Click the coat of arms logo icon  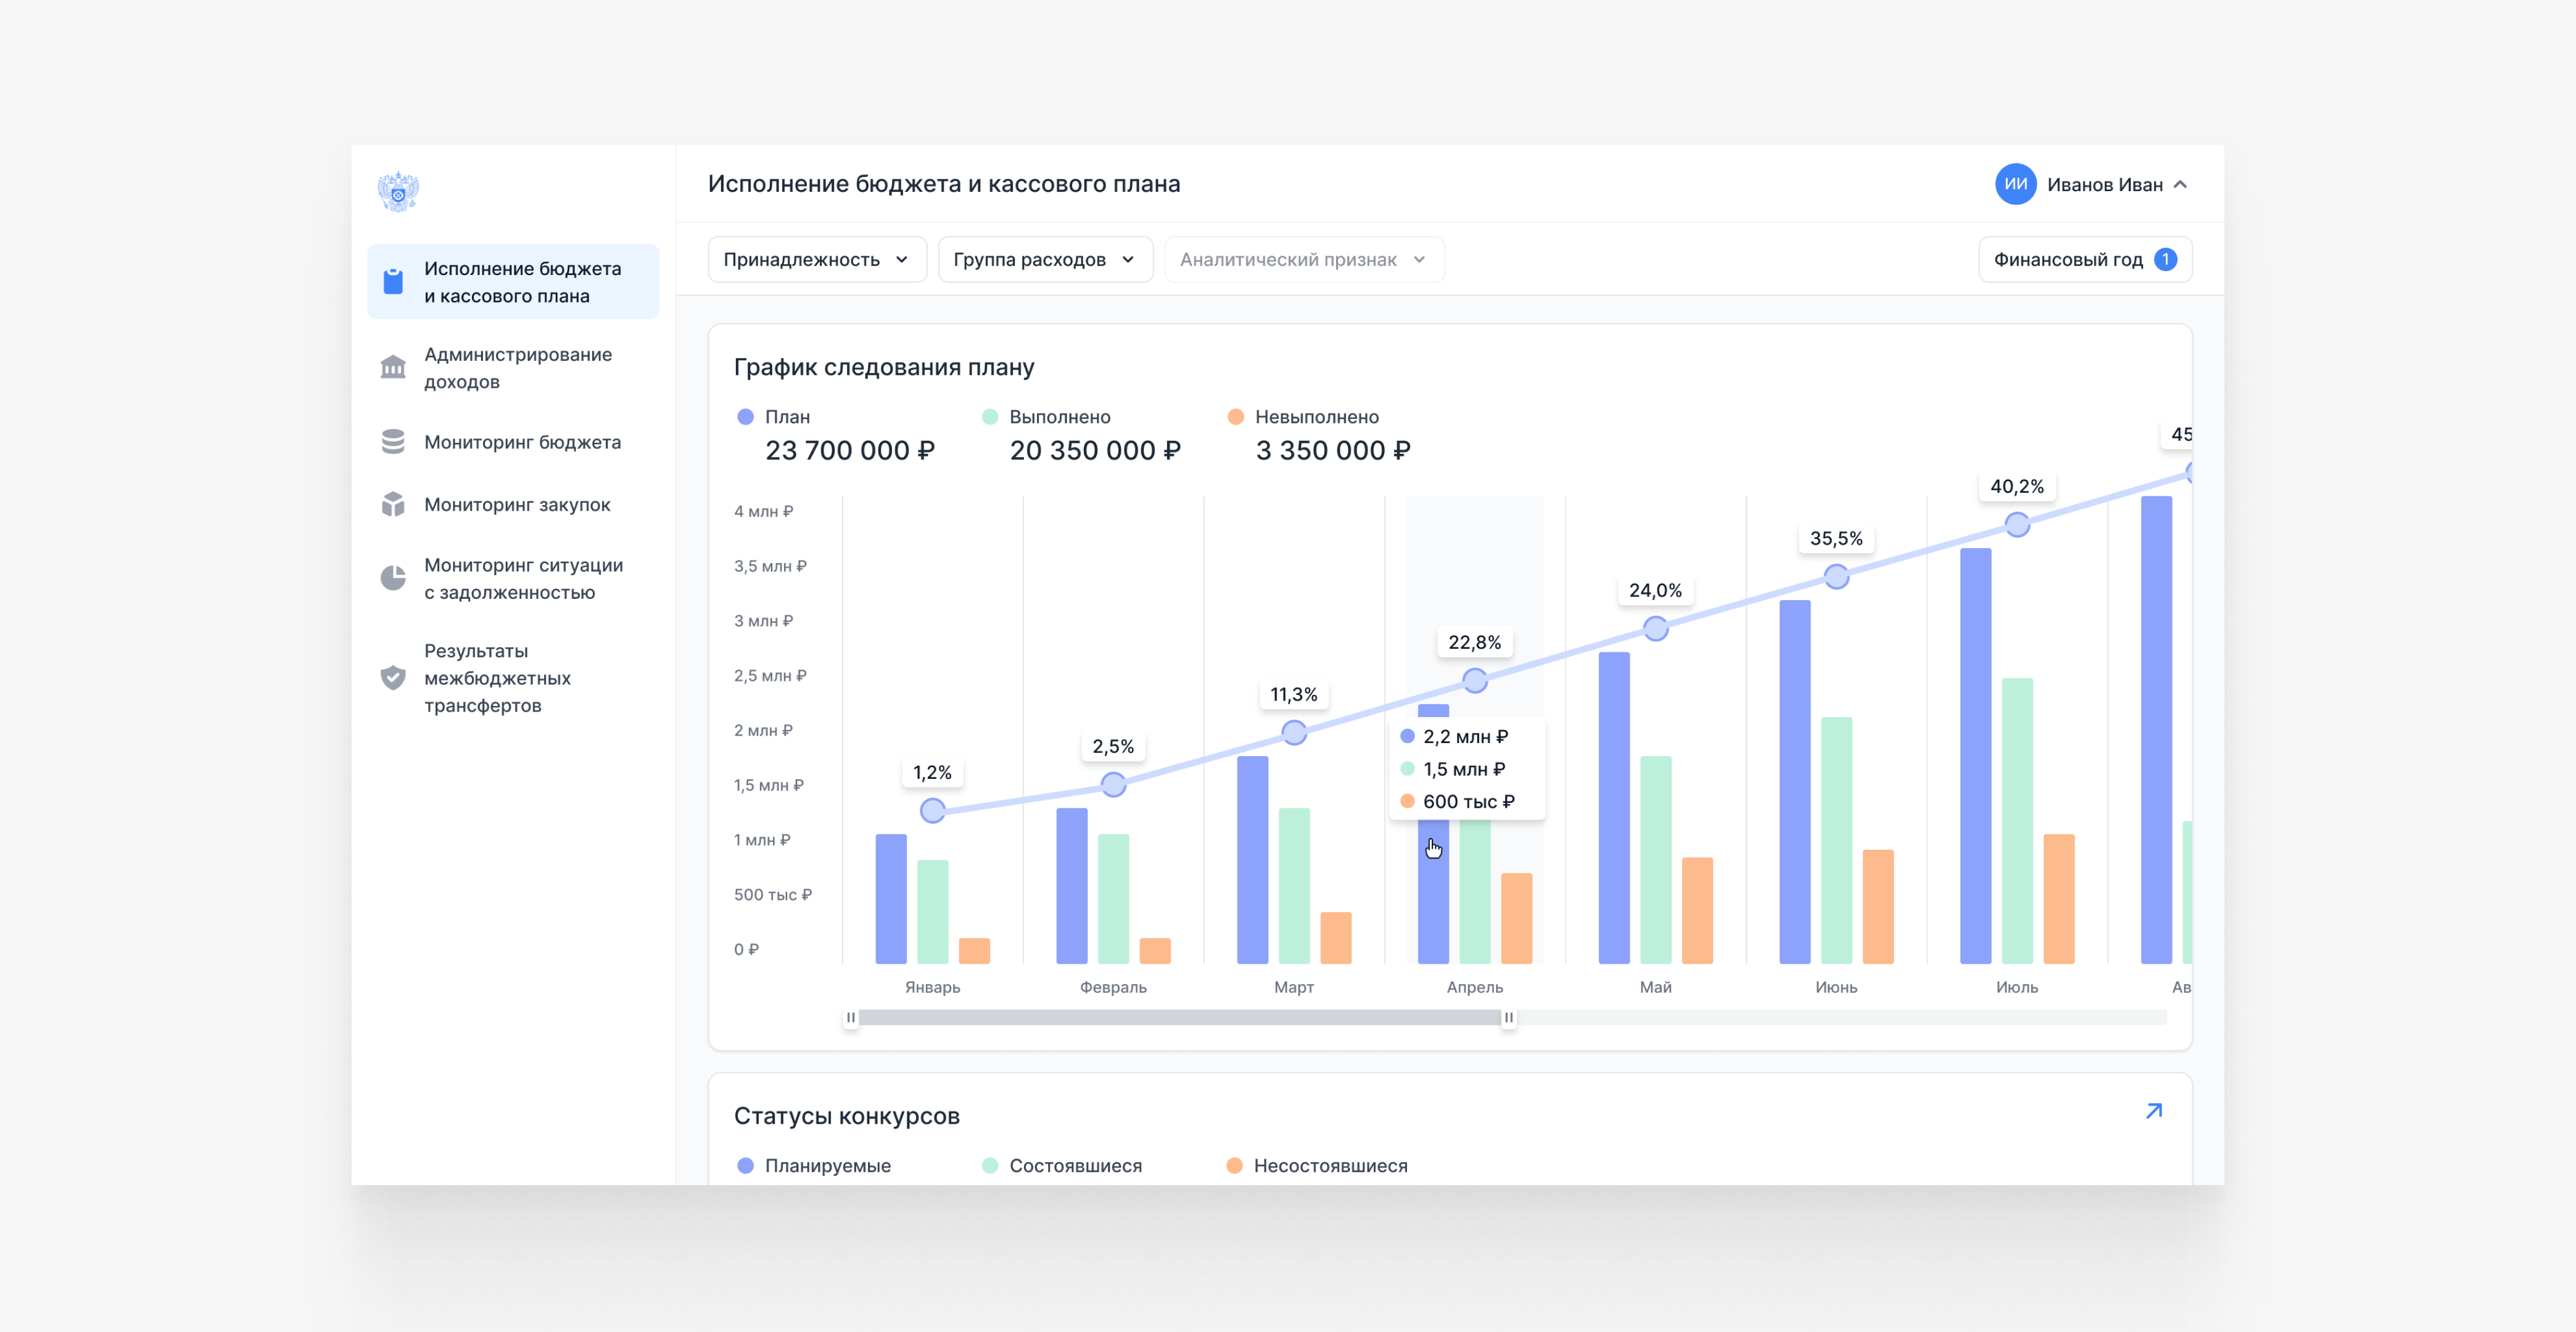(x=398, y=191)
